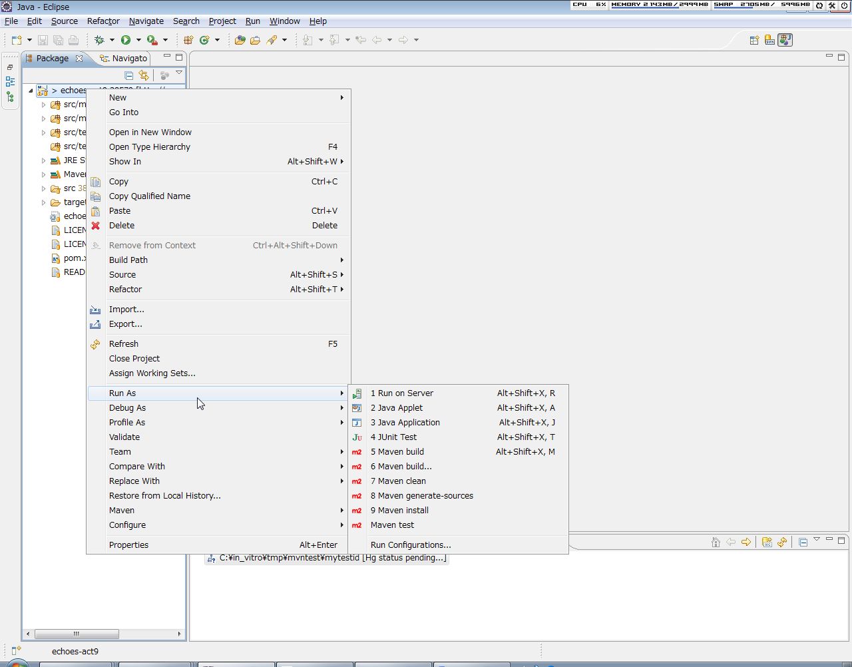Viewport: 852px width, 667px height.
Task: Open the Navigate menu in menu bar
Action: coord(146,21)
